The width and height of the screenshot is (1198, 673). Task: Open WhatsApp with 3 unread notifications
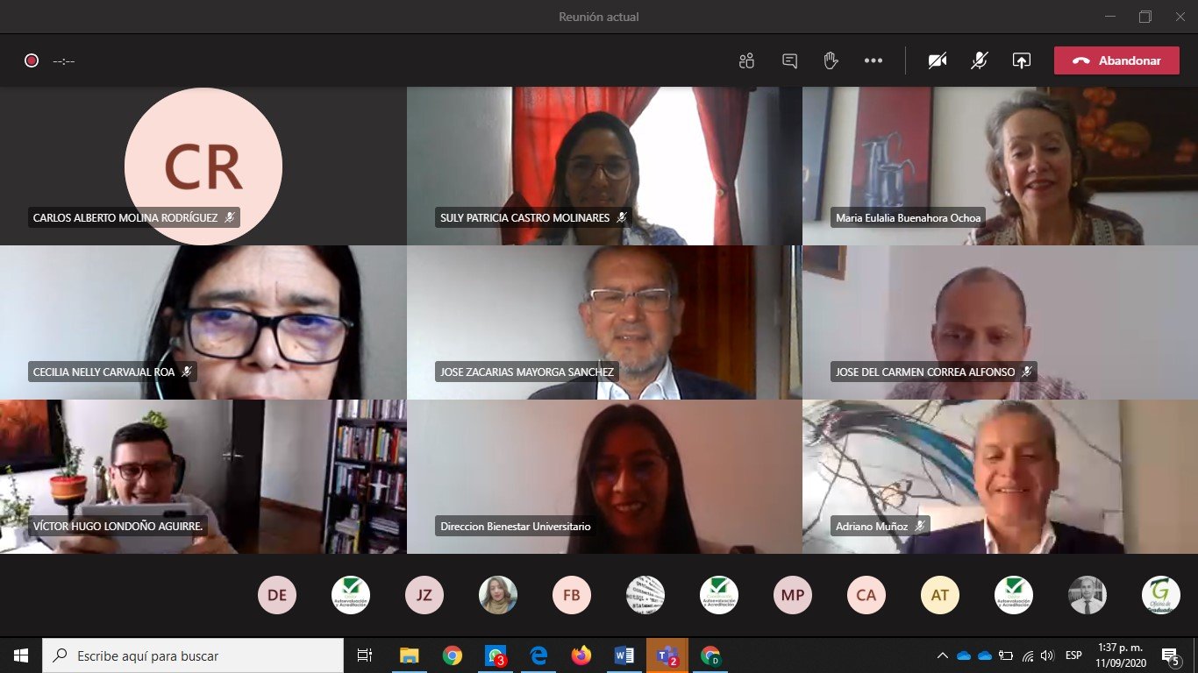pos(496,655)
